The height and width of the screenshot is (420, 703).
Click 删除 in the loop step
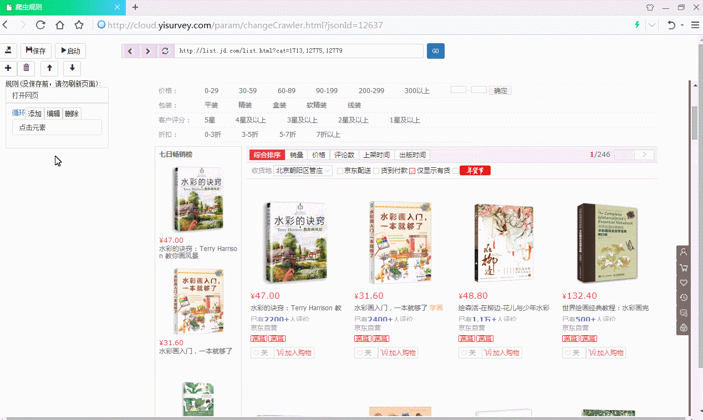point(72,113)
